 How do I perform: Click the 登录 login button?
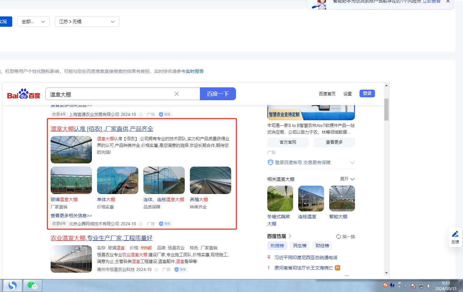click(x=367, y=93)
